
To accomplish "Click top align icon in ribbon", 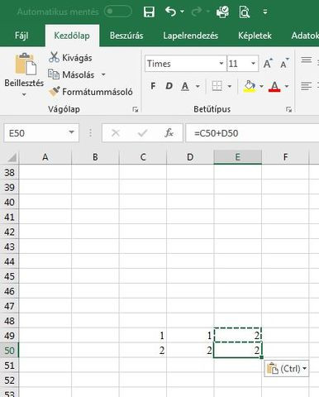I will click(307, 60).
